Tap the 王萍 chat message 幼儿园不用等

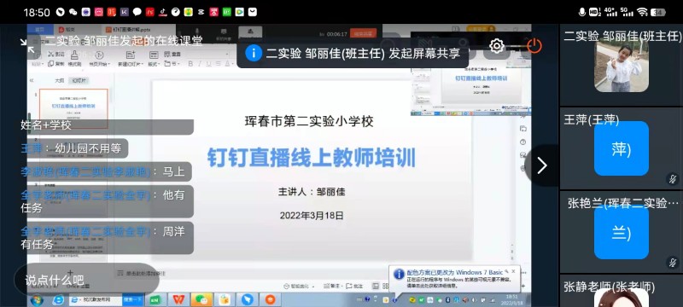[74, 148]
